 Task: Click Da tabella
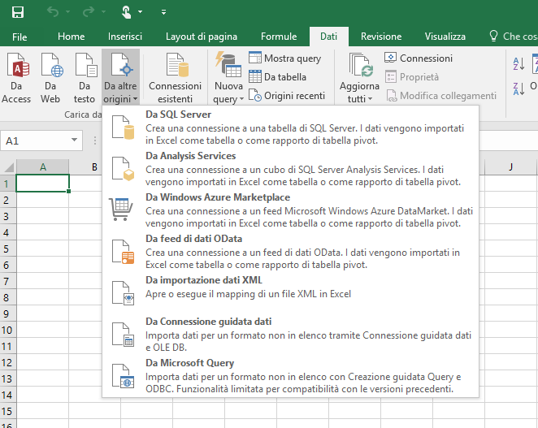pyautogui.click(x=277, y=77)
